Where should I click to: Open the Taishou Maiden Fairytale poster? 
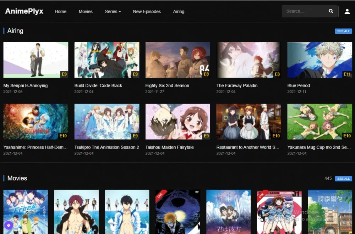pyautogui.click(x=177, y=121)
